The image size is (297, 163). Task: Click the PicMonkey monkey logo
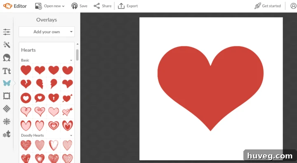point(7,6)
